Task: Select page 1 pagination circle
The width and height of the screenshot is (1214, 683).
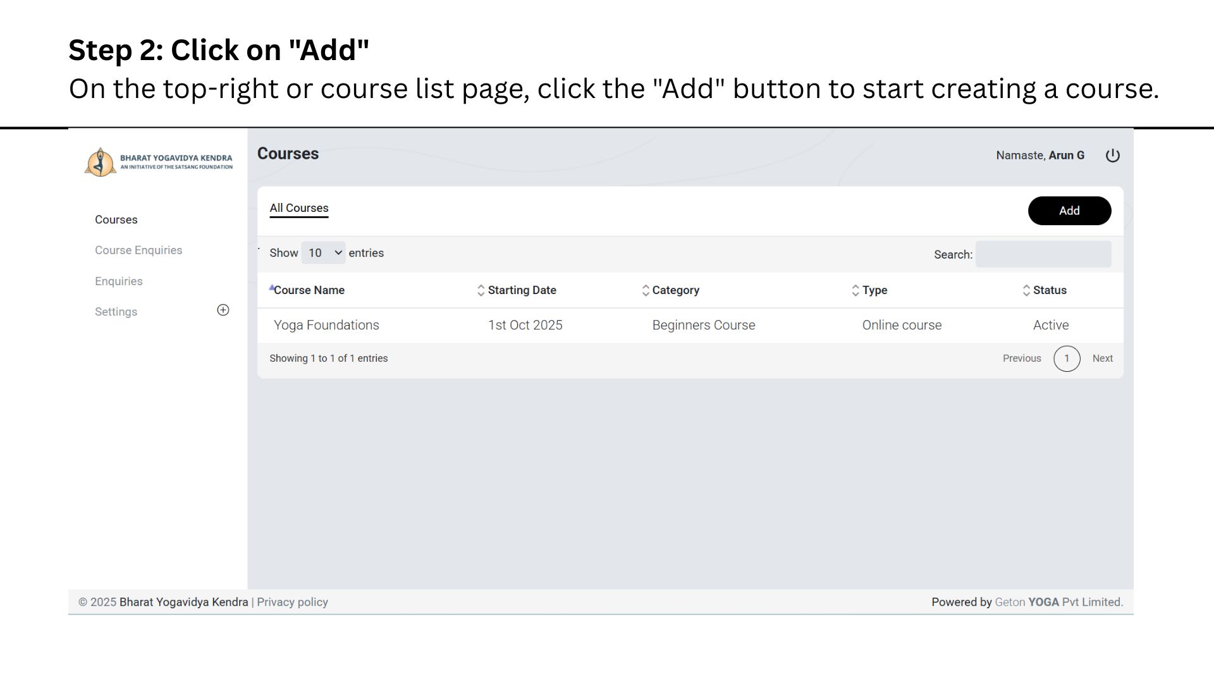Action: click(x=1066, y=359)
